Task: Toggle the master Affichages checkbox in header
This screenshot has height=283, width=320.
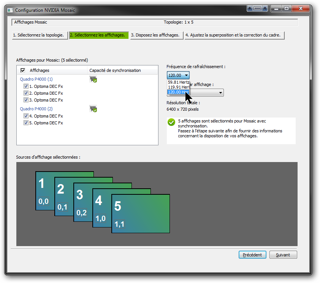Action: point(23,70)
